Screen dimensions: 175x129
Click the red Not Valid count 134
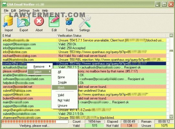coord(129,126)
